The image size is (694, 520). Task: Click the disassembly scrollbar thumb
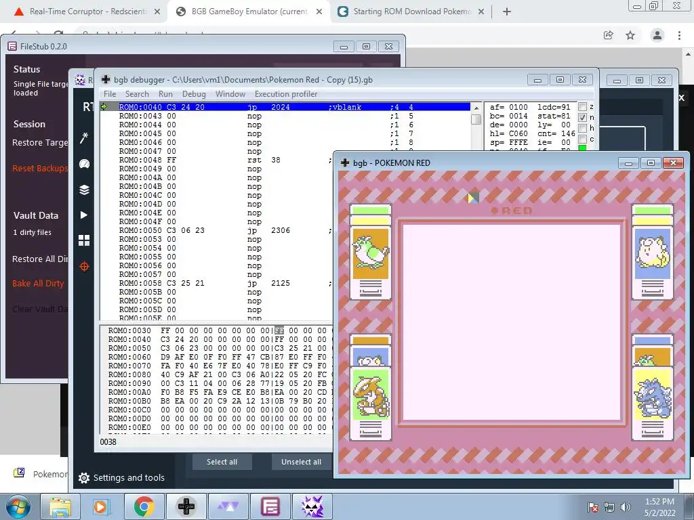click(x=476, y=119)
